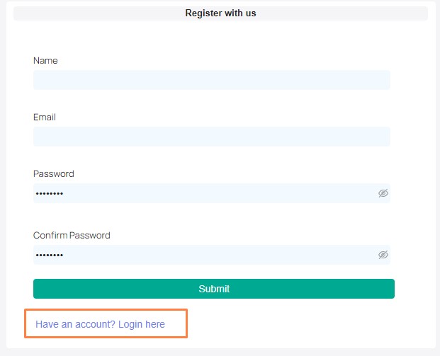This screenshot has height=356, width=440.
Task: Focus the Name input field
Action: 212,80
